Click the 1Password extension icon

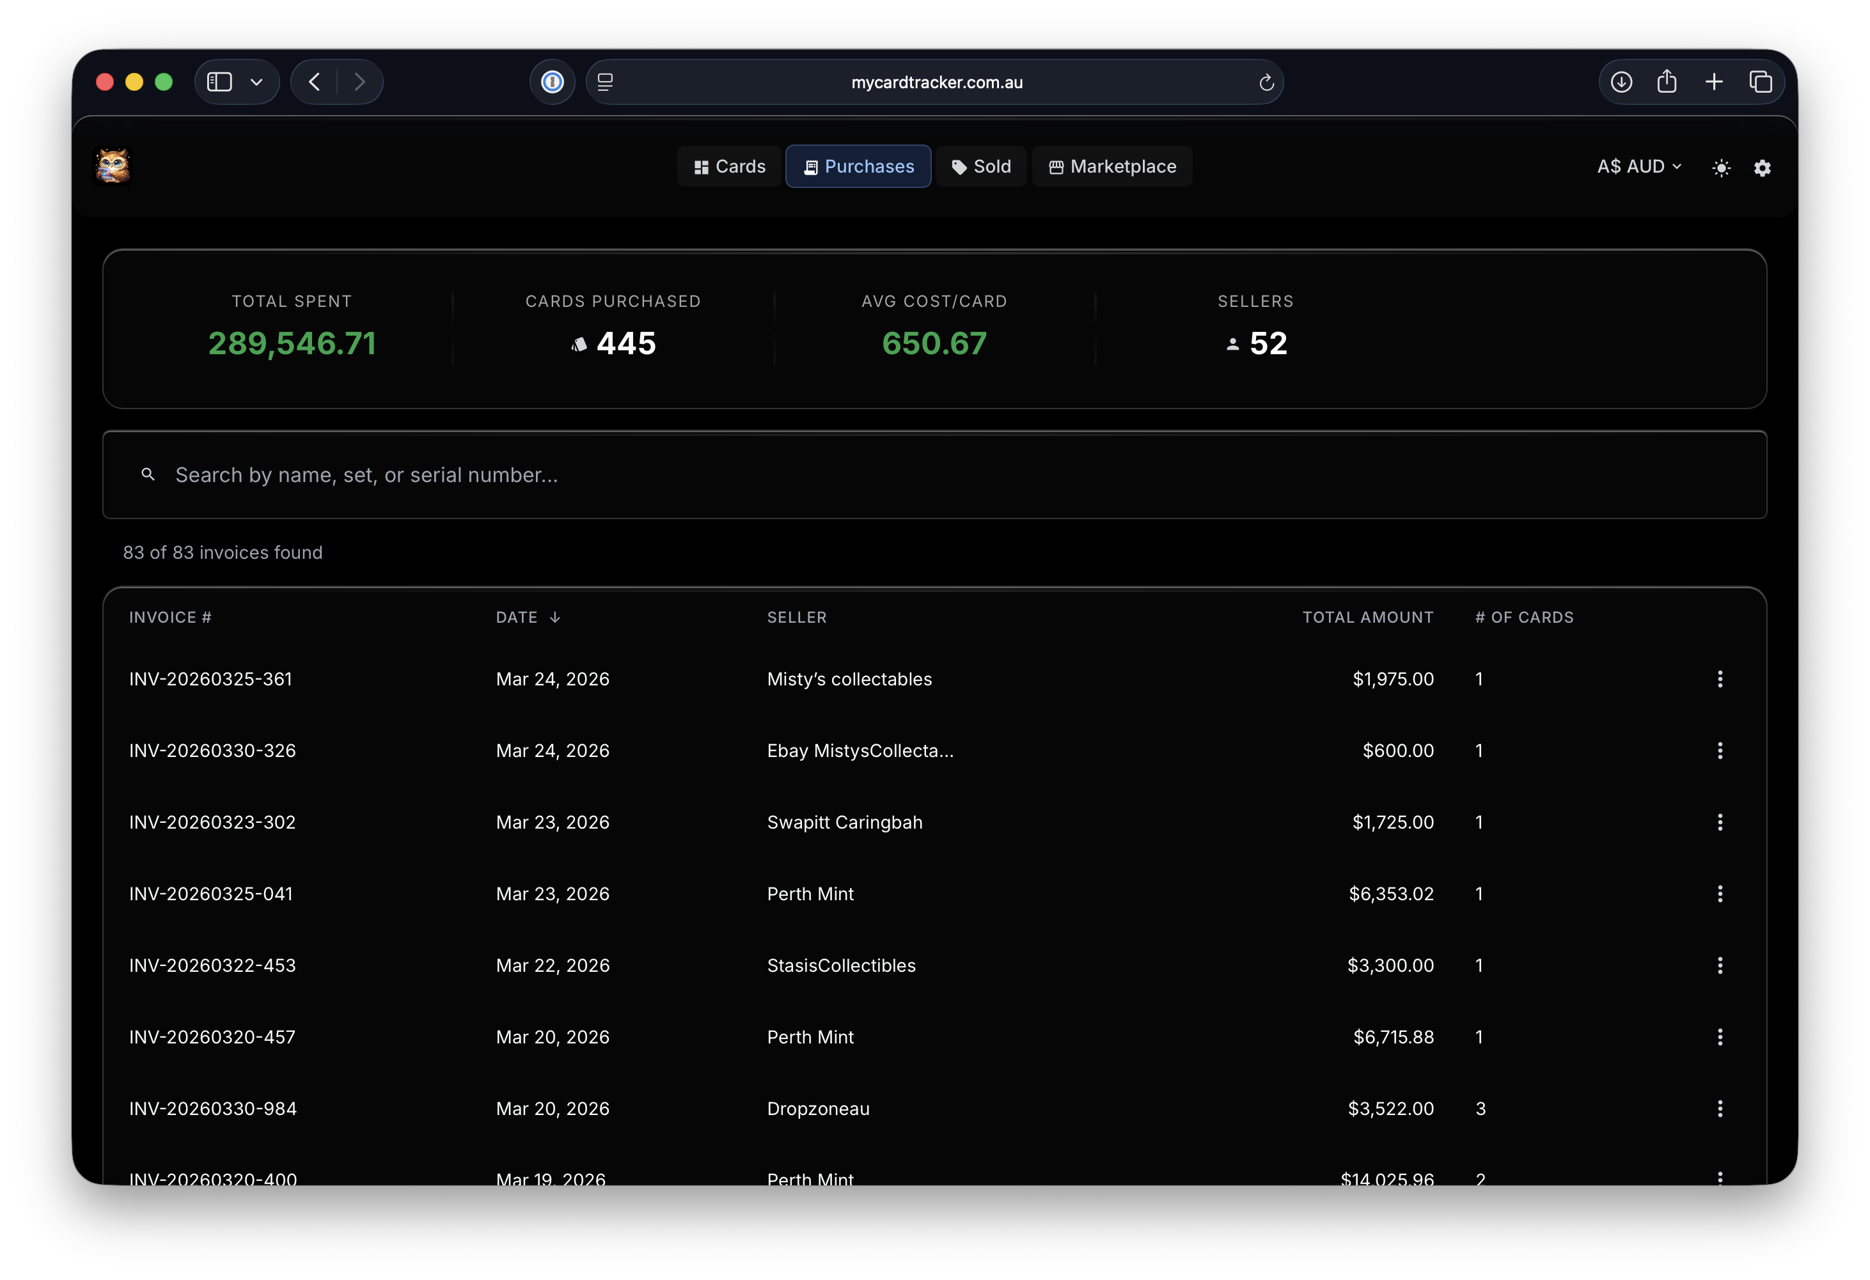(552, 81)
